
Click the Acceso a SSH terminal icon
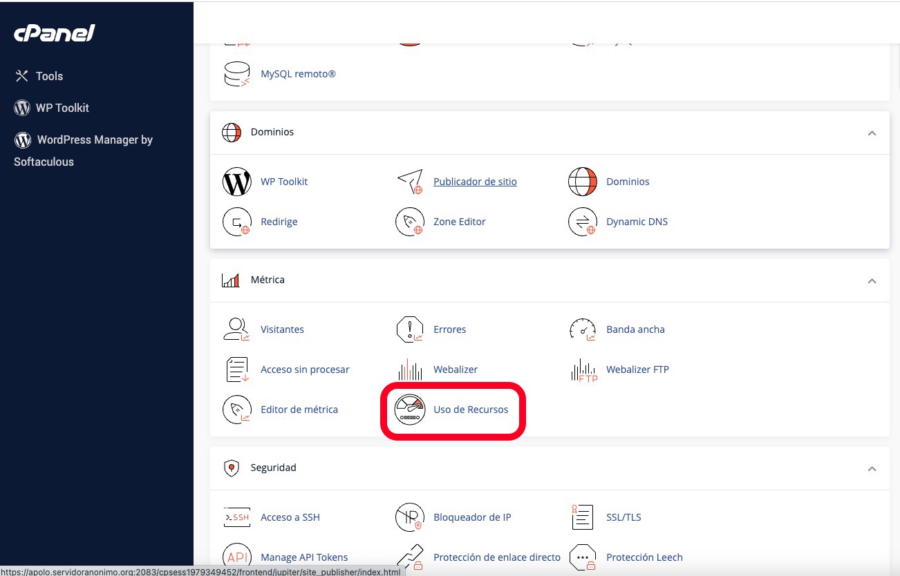point(236,517)
